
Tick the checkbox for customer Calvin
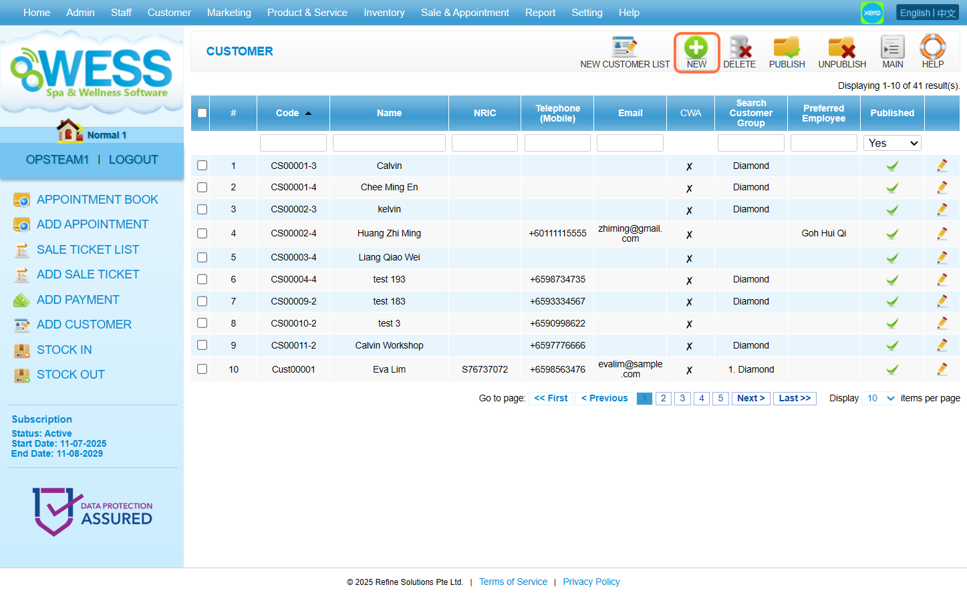(x=202, y=166)
